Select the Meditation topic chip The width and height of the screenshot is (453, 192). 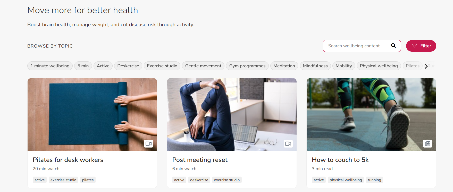click(x=284, y=66)
